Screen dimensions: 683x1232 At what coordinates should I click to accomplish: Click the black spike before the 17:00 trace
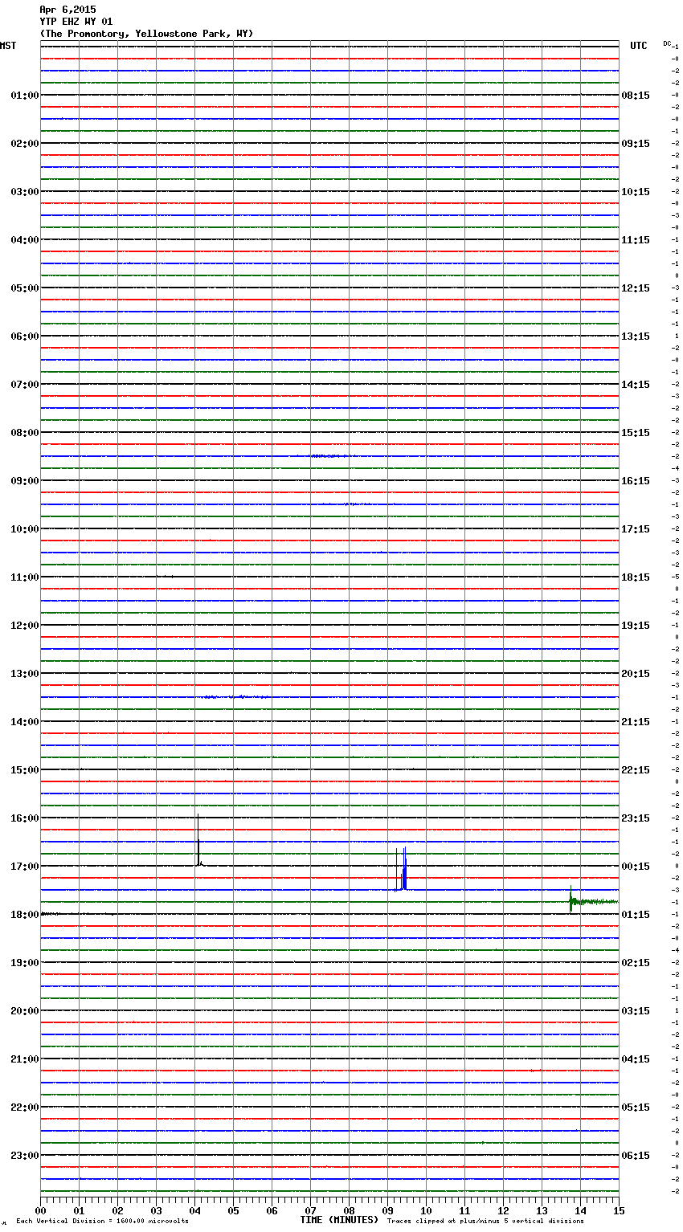(198, 840)
